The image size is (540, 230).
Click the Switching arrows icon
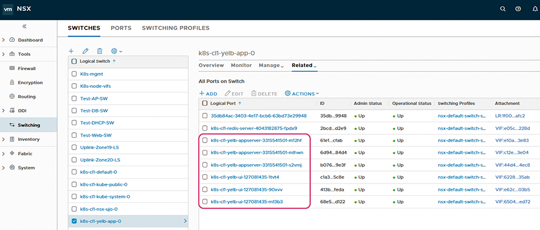click(x=12, y=125)
